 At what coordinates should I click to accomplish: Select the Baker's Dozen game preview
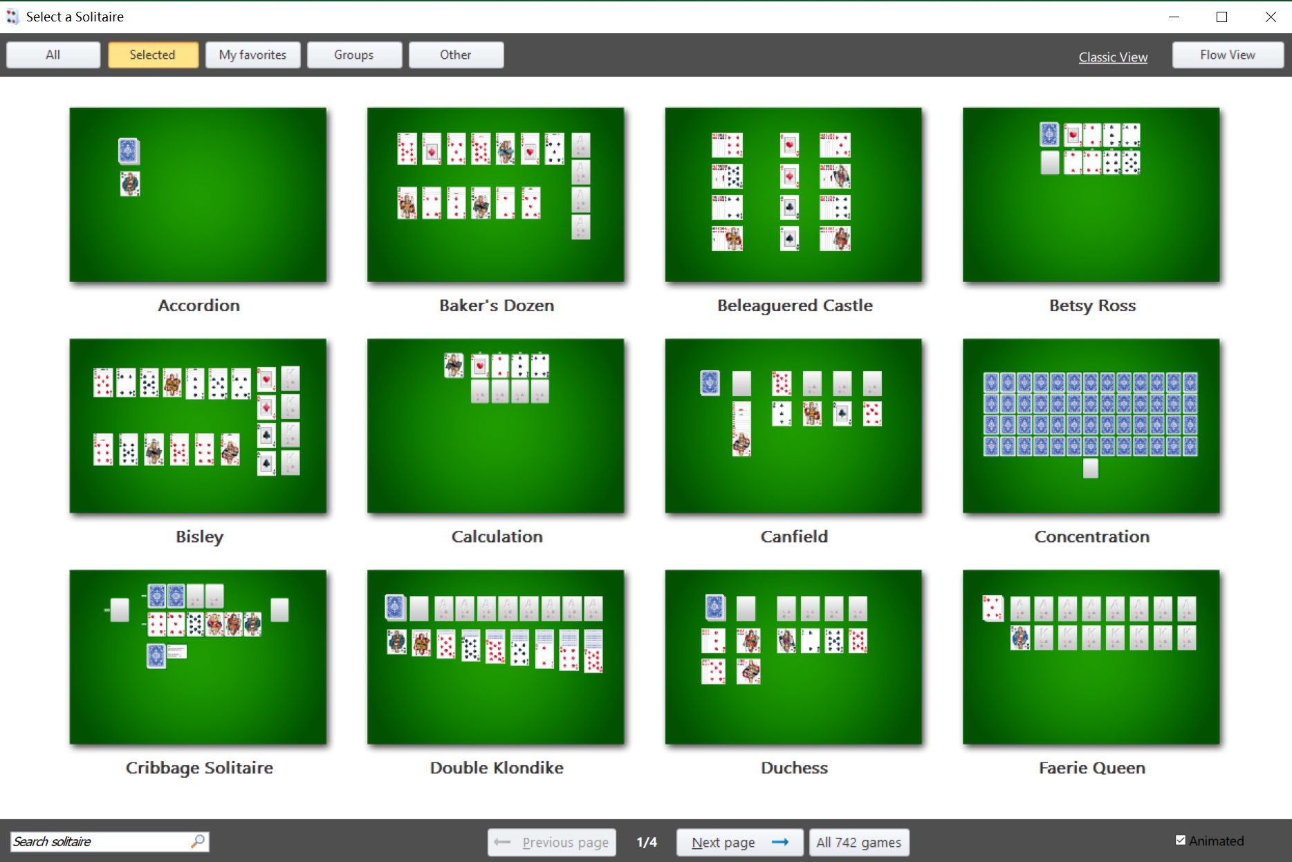pyautogui.click(x=495, y=194)
